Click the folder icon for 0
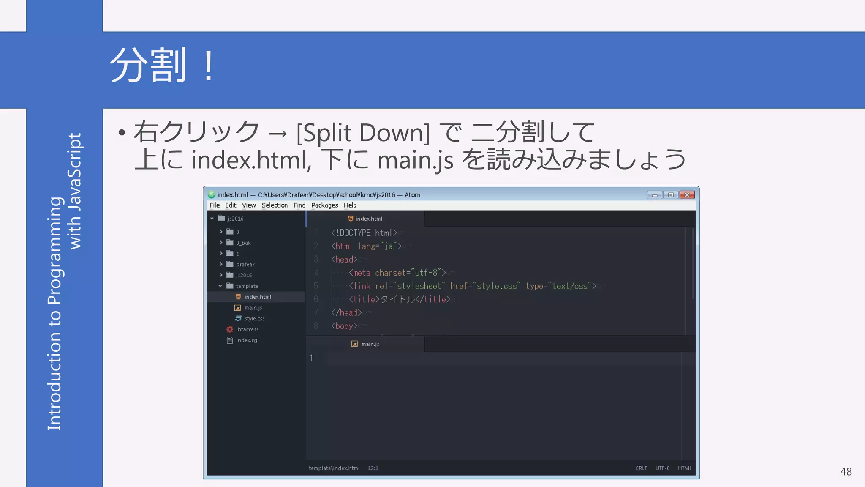The height and width of the screenshot is (487, 865). [230, 232]
